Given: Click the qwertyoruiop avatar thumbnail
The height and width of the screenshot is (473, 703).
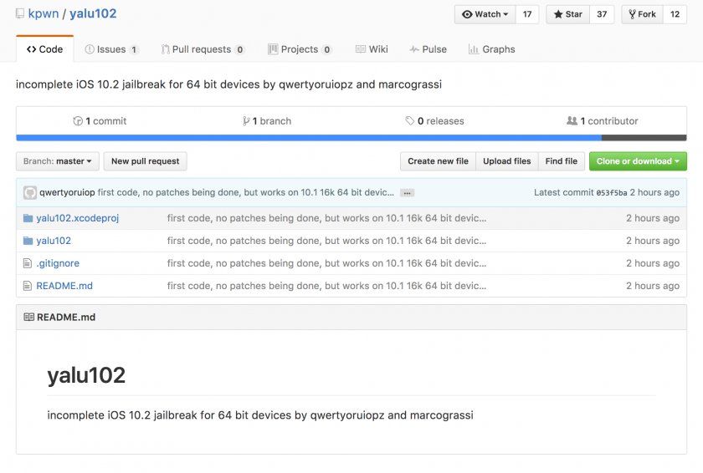Looking at the screenshot, I should coord(30,193).
